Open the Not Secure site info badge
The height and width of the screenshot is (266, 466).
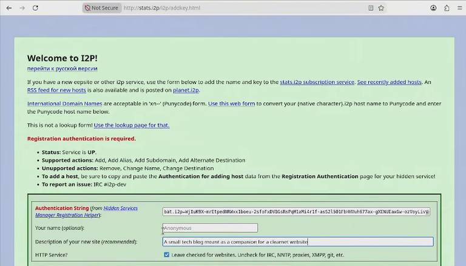102,8
